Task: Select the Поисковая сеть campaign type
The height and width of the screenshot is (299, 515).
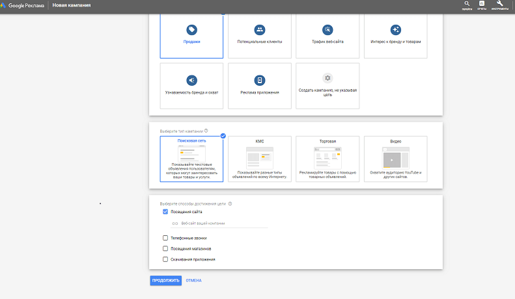Action: click(191, 159)
